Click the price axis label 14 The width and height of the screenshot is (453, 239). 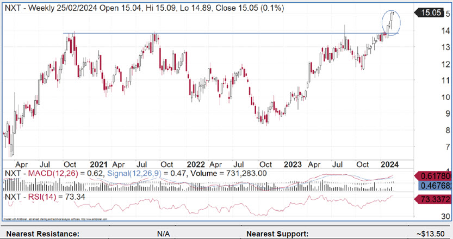coord(446,30)
